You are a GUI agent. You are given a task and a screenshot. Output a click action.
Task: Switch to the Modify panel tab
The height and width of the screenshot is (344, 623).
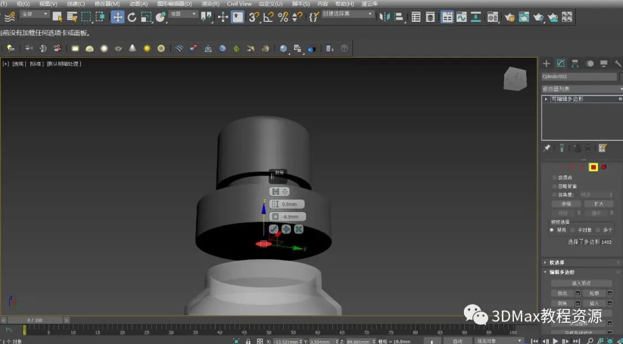pyautogui.click(x=560, y=63)
